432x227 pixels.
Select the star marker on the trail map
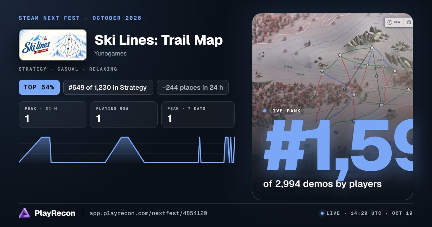click(x=409, y=89)
